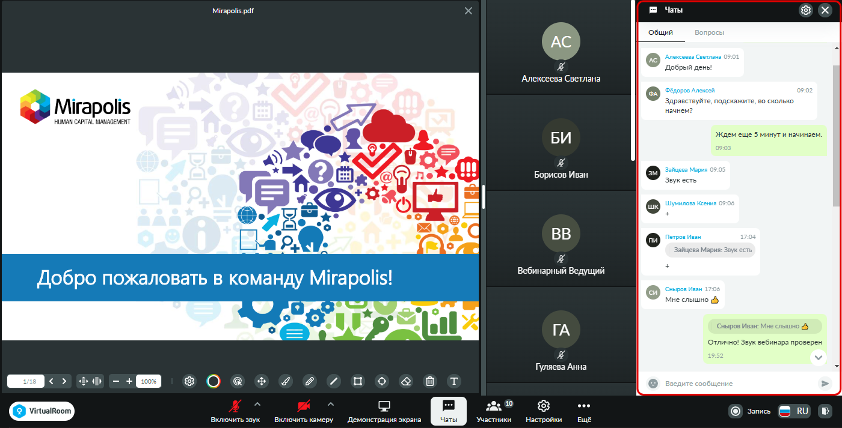The image size is (842, 428).
Task: Open the drawing color picker
Action: coord(214,381)
